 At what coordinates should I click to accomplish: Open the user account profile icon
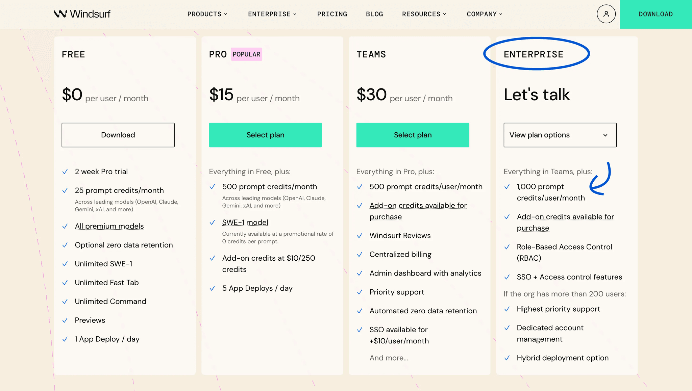(606, 14)
